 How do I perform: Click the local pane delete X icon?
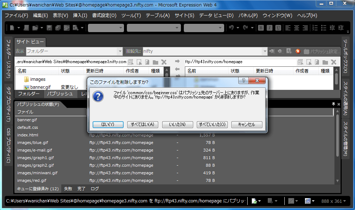(164, 62)
